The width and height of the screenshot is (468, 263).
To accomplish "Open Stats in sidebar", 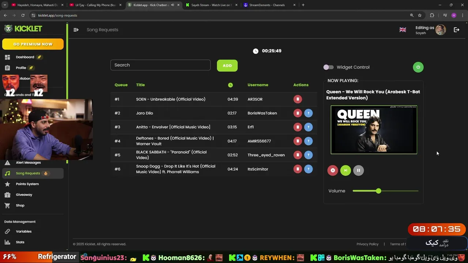I will coord(20,242).
